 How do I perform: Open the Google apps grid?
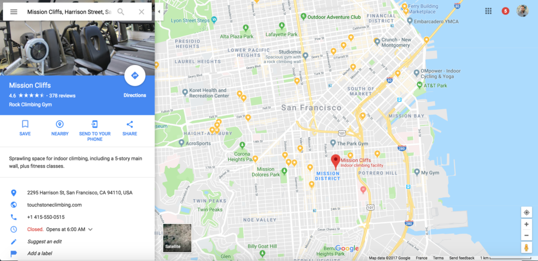pyautogui.click(x=488, y=11)
